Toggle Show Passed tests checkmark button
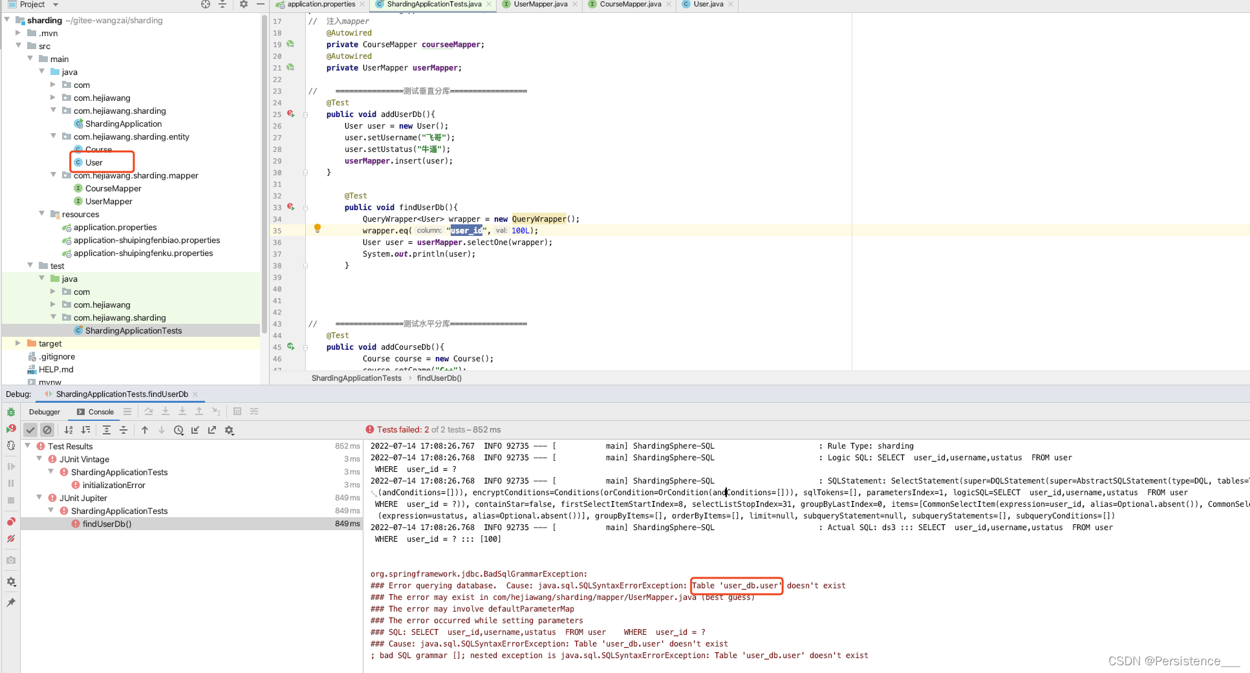The image size is (1250, 673). 30,430
